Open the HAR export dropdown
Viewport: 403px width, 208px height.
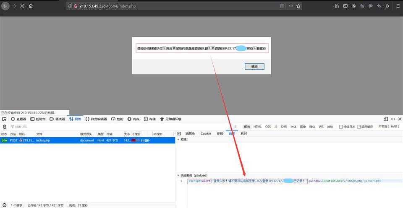point(395,127)
